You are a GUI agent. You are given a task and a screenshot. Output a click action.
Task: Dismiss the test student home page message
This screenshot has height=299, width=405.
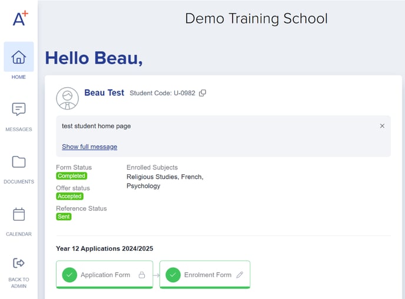coord(382,126)
